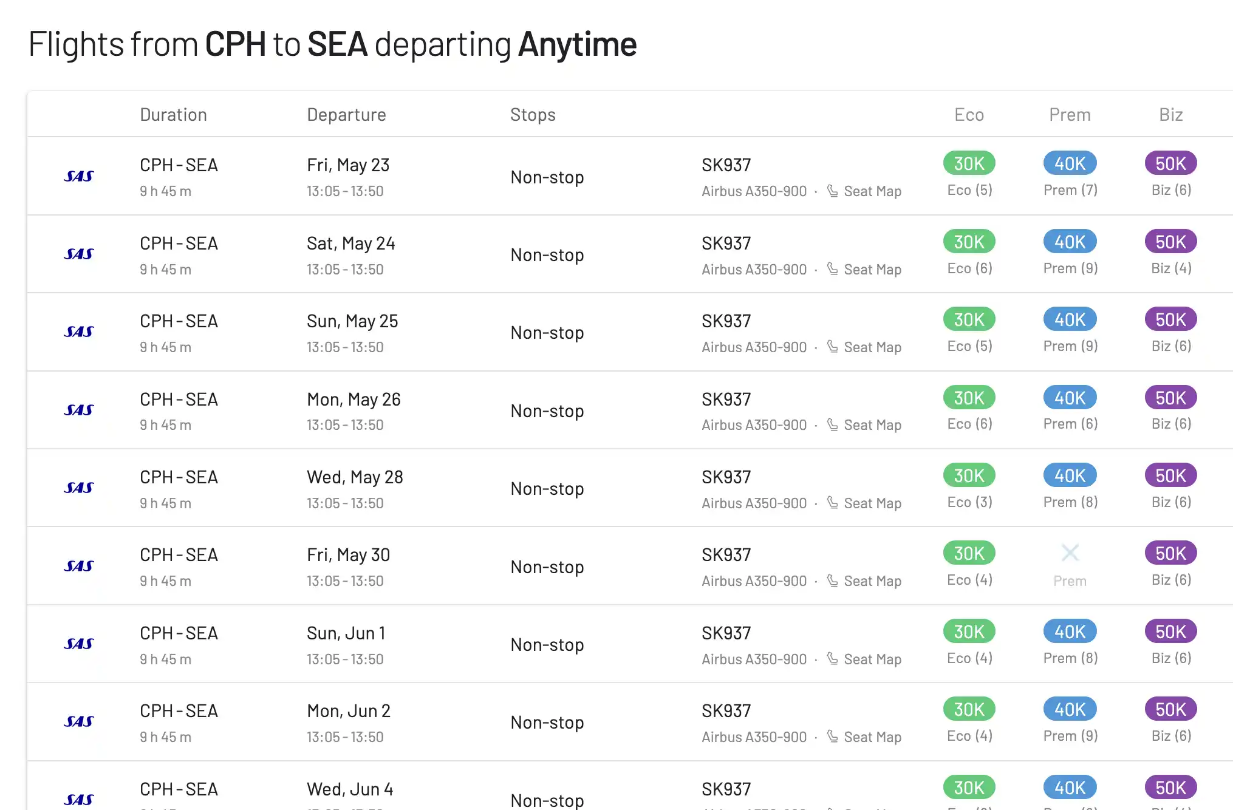Click 'Fri, May 30' departure date
The image size is (1233, 810).
[348, 555]
